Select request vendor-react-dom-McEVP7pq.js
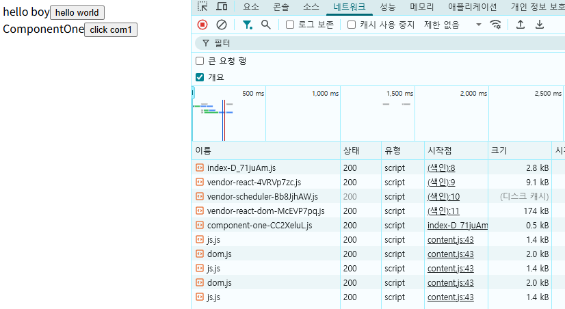The image size is (565, 309). [265, 211]
